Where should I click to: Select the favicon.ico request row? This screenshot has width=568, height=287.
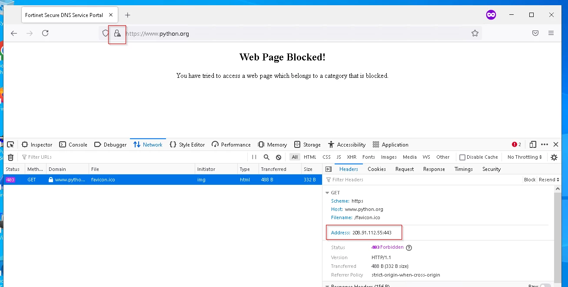click(163, 180)
